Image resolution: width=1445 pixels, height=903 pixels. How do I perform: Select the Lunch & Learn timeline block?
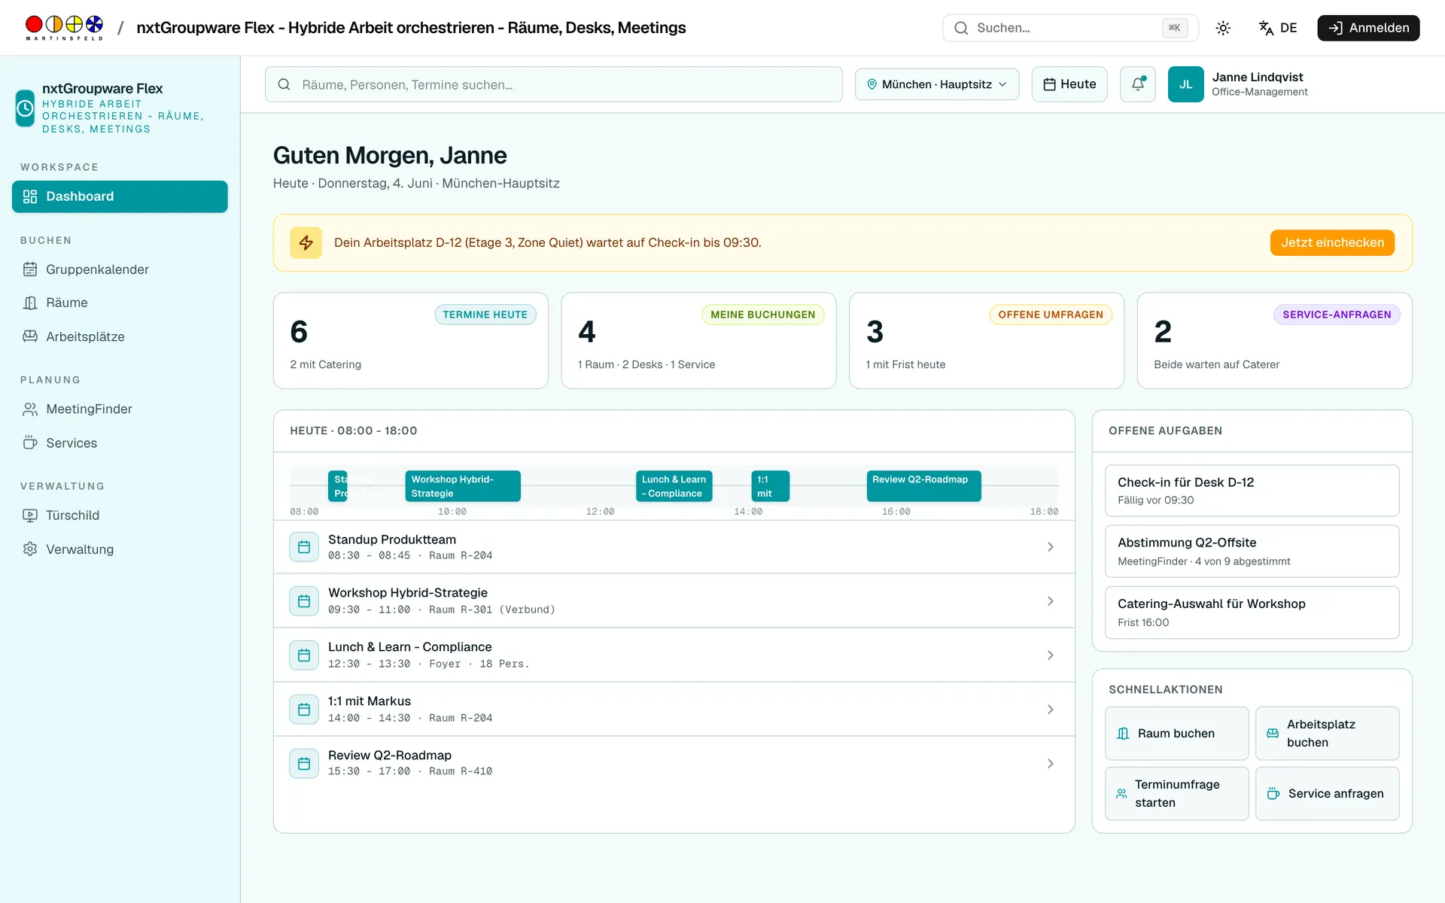[674, 486]
